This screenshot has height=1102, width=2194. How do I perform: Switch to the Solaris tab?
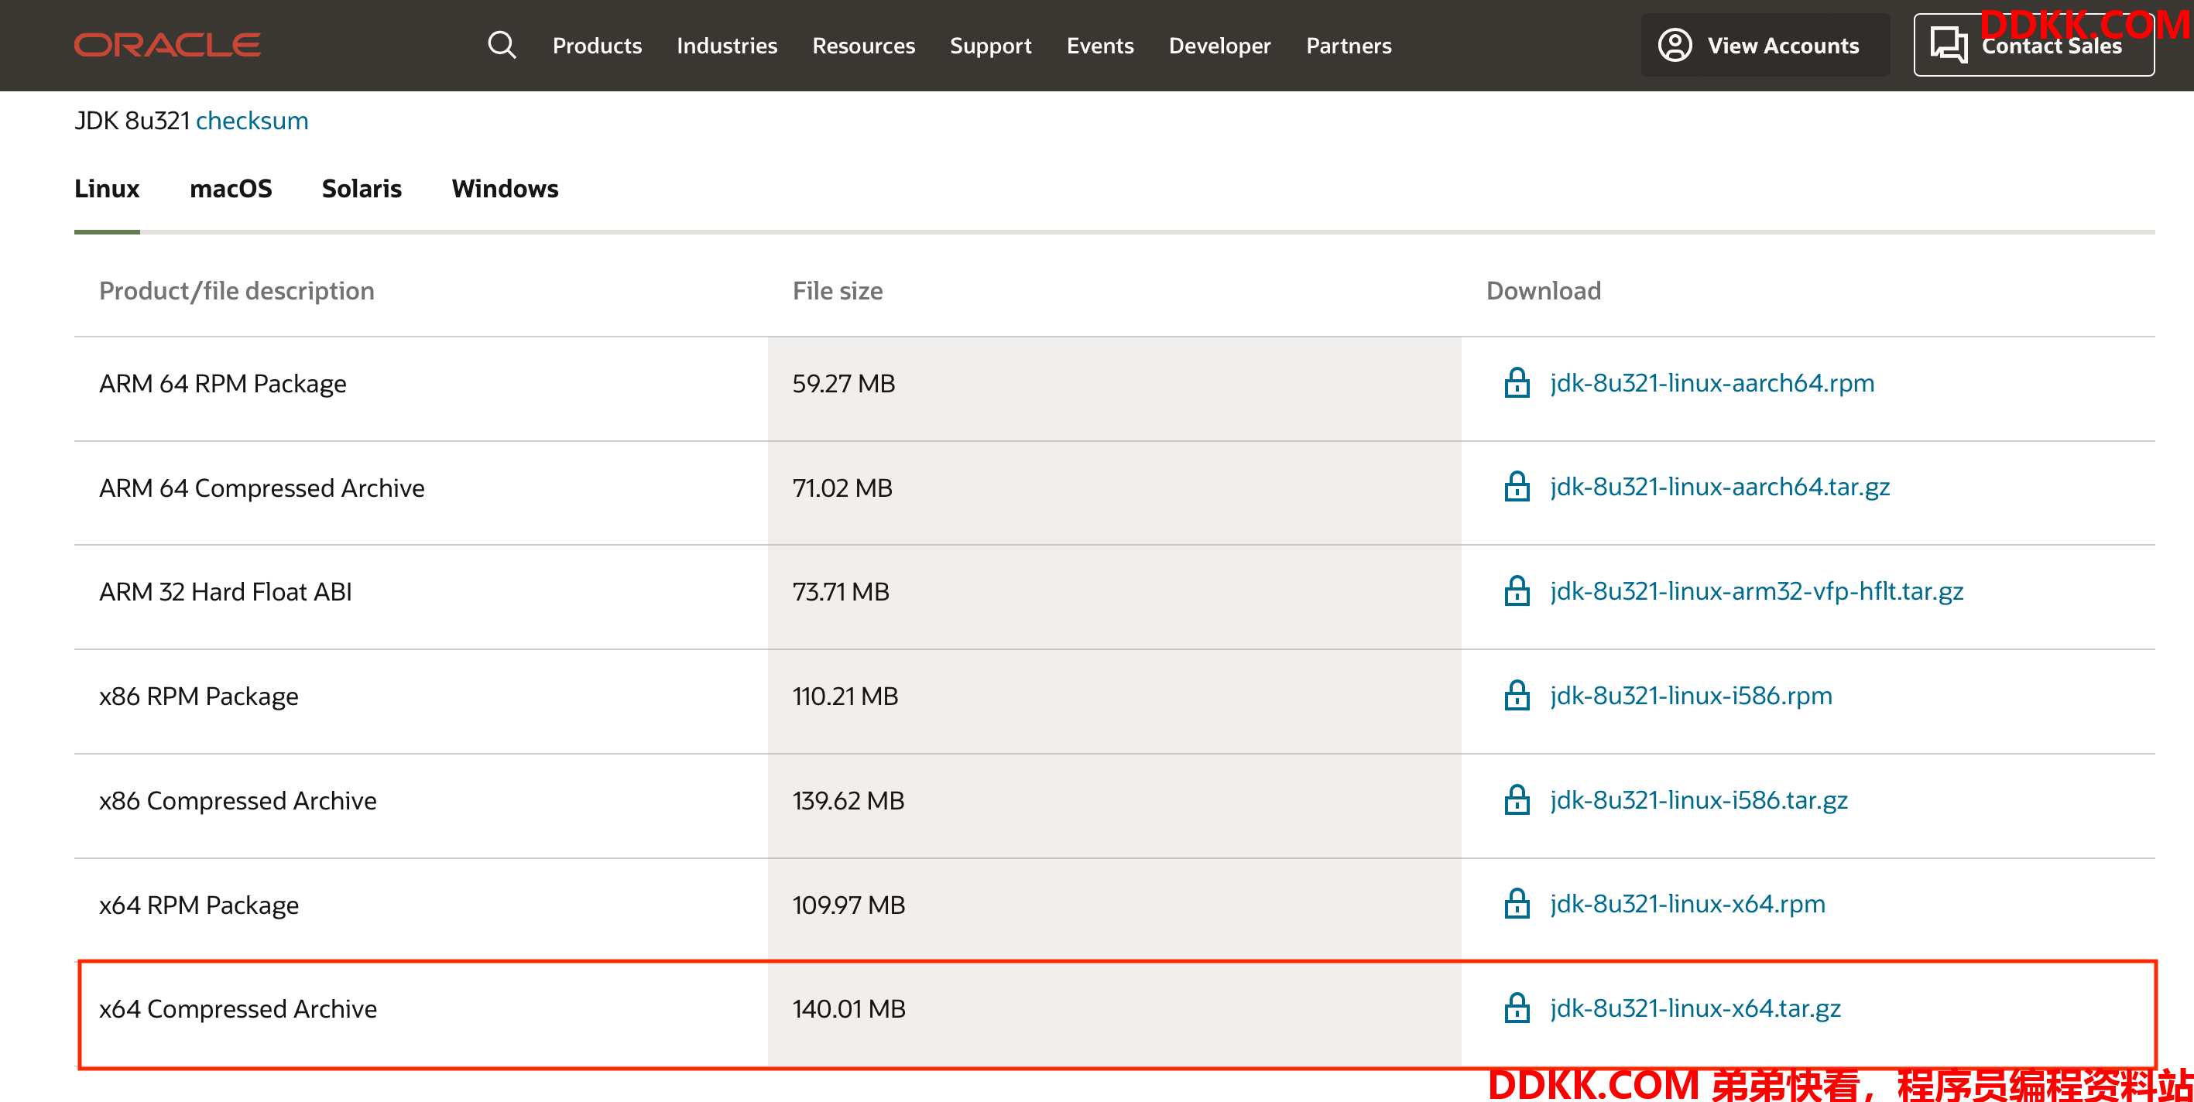(x=361, y=188)
